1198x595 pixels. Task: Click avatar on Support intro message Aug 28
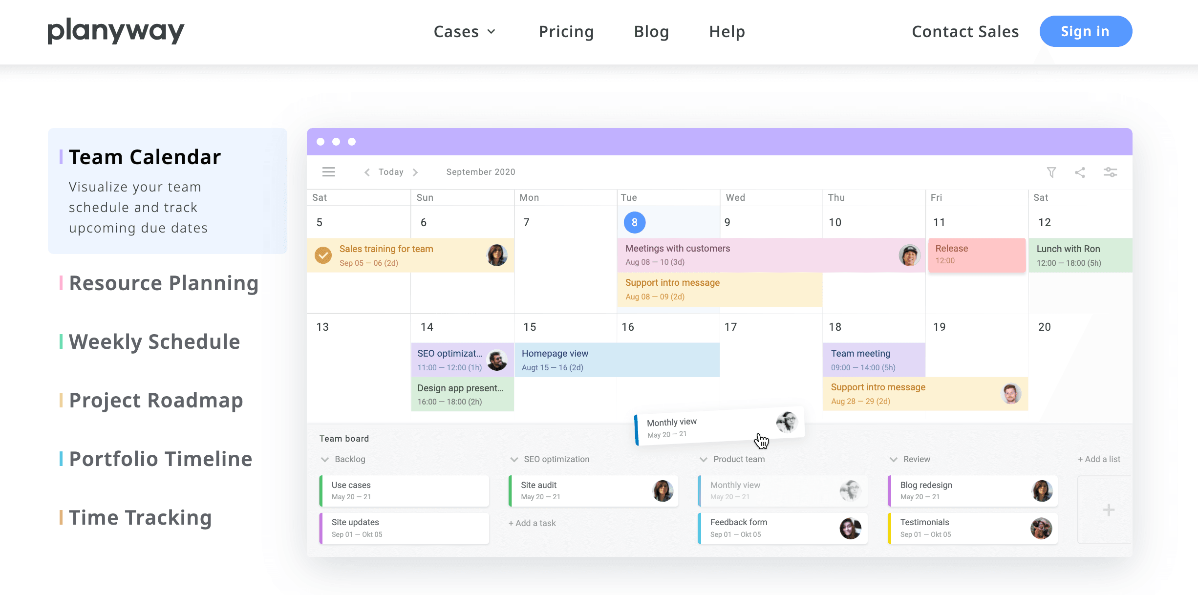1011,394
